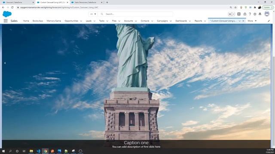Image resolution: width=275 pixels, height=154 pixels.
Task: Click the pencil icon to personalize the nav bar
Action: [269, 21]
